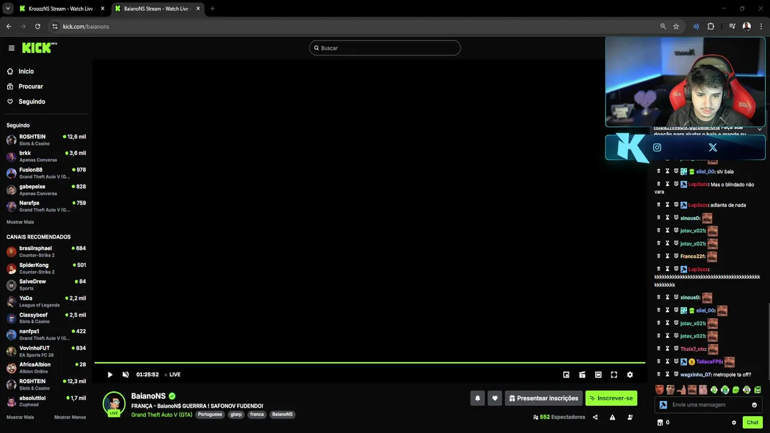This screenshot has width=770, height=433.
Task: Open Narafps followed channel
Action: pyautogui.click(x=46, y=206)
